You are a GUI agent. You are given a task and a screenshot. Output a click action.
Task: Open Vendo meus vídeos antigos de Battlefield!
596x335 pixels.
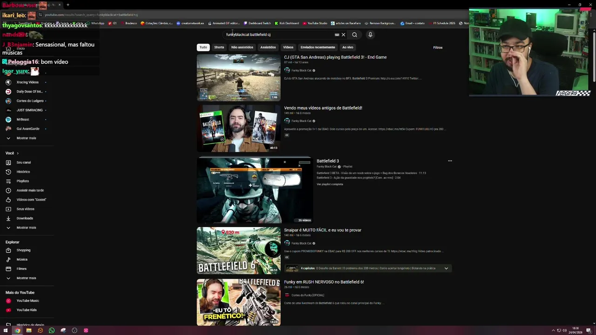tap(323, 108)
